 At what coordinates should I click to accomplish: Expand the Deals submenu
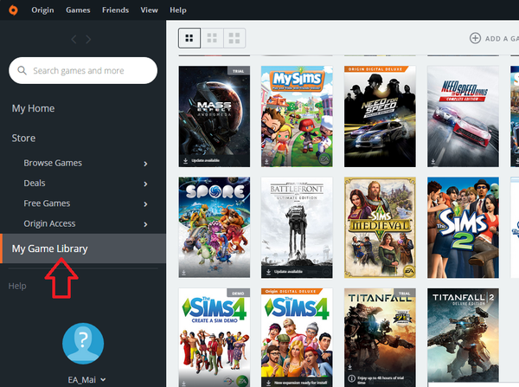point(145,184)
